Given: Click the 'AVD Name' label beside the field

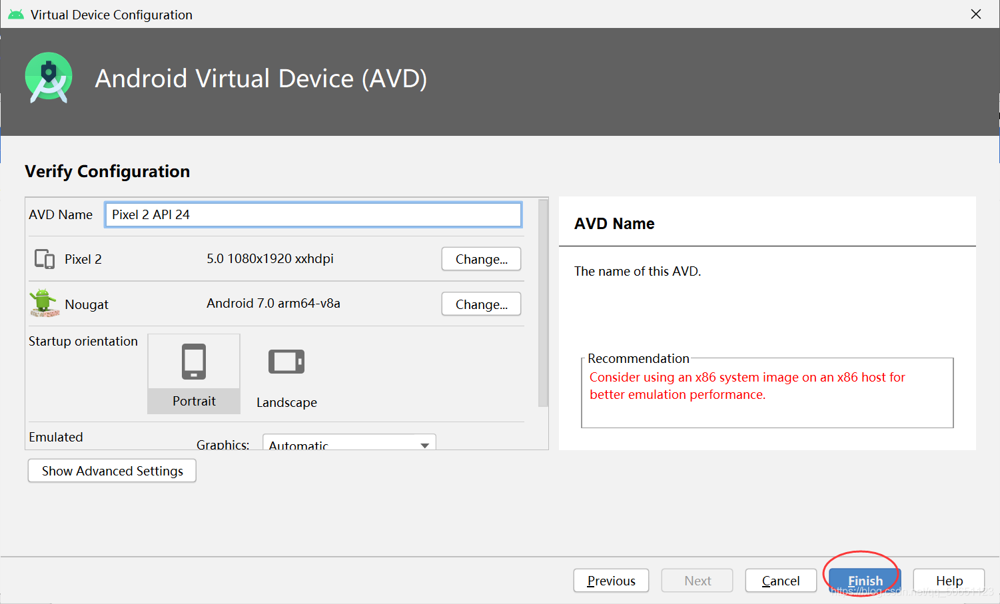Looking at the screenshot, I should coord(61,214).
